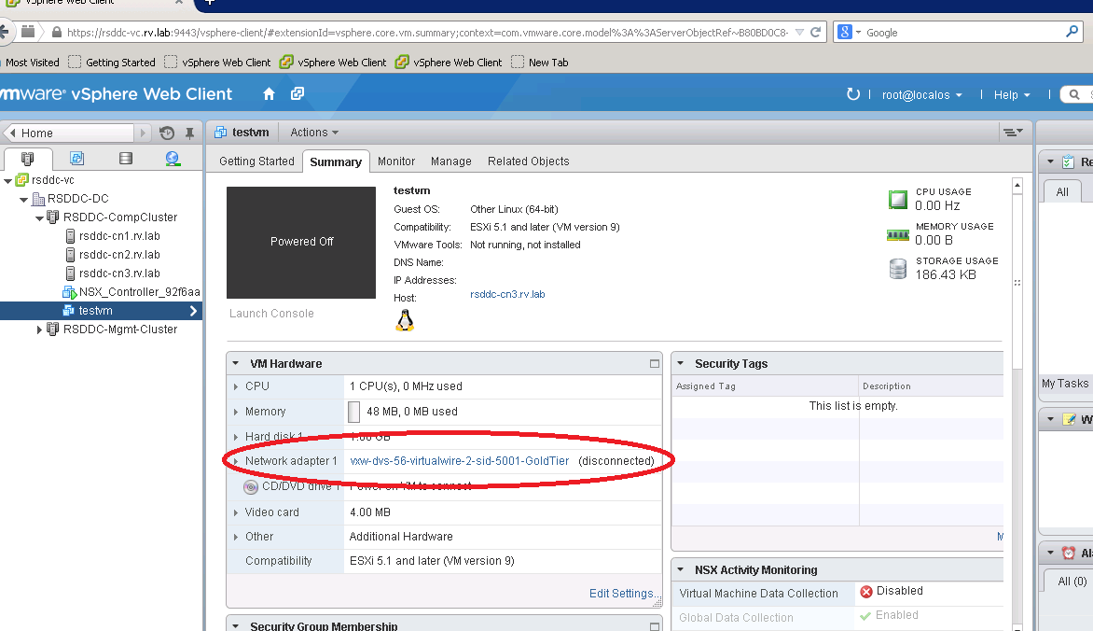Select the Storage navigator icon
The image size is (1093, 631).
tap(126, 159)
